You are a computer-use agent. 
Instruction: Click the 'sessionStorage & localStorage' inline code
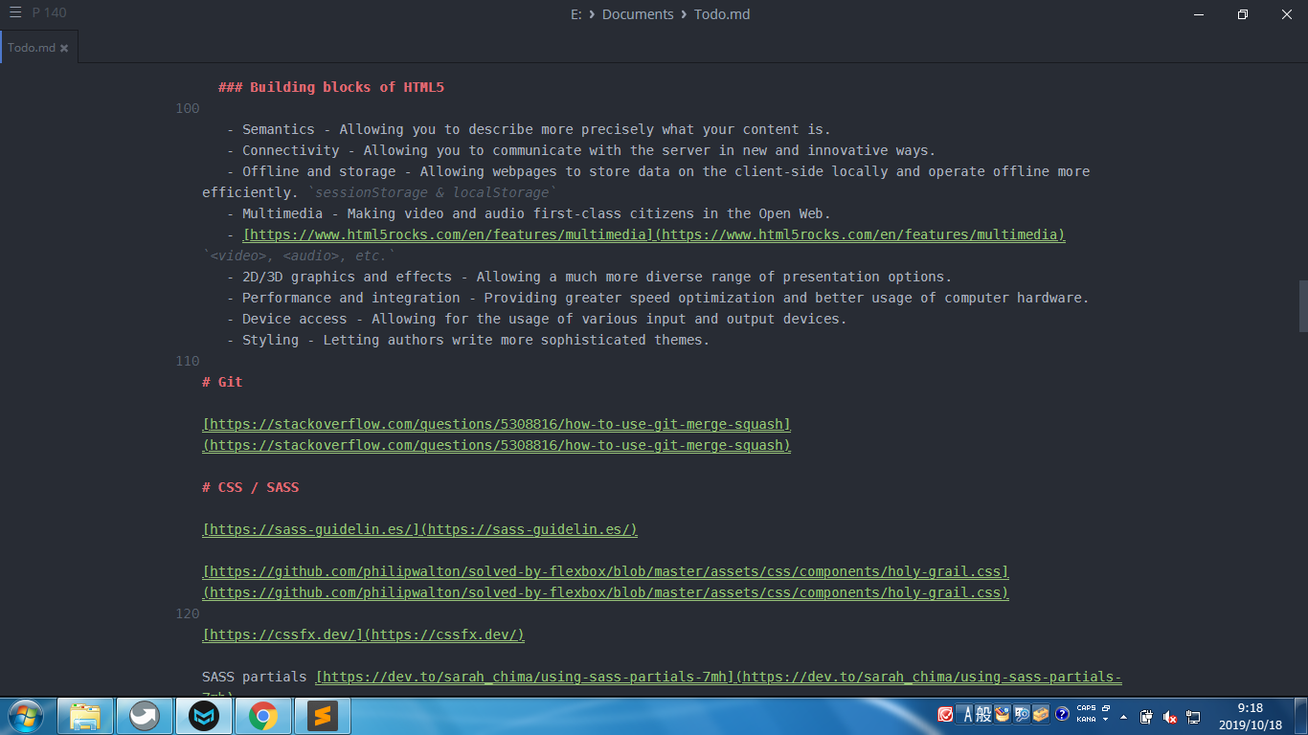pos(432,192)
